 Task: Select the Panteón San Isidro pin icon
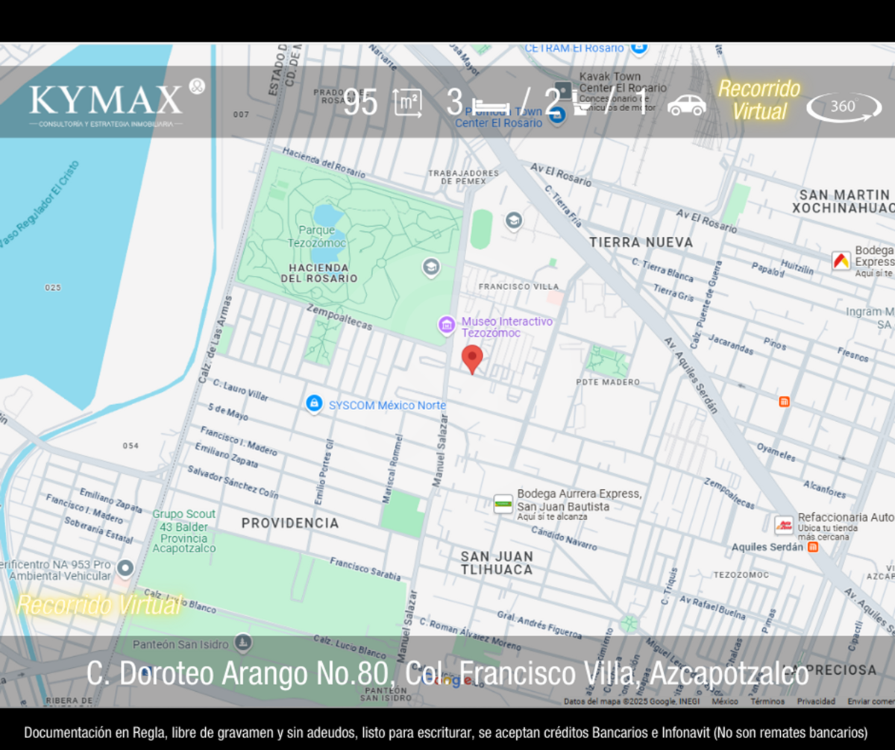click(x=242, y=642)
